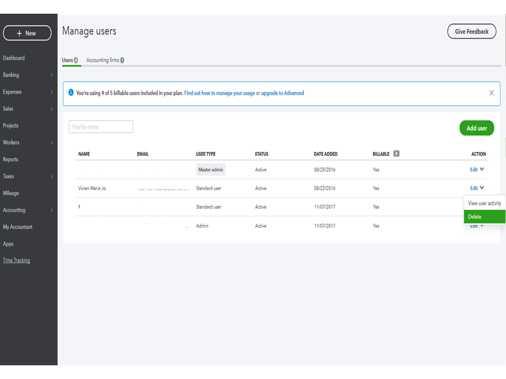
Task: Click the Find by name search field
Action: pyautogui.click(x=101, y=127)
